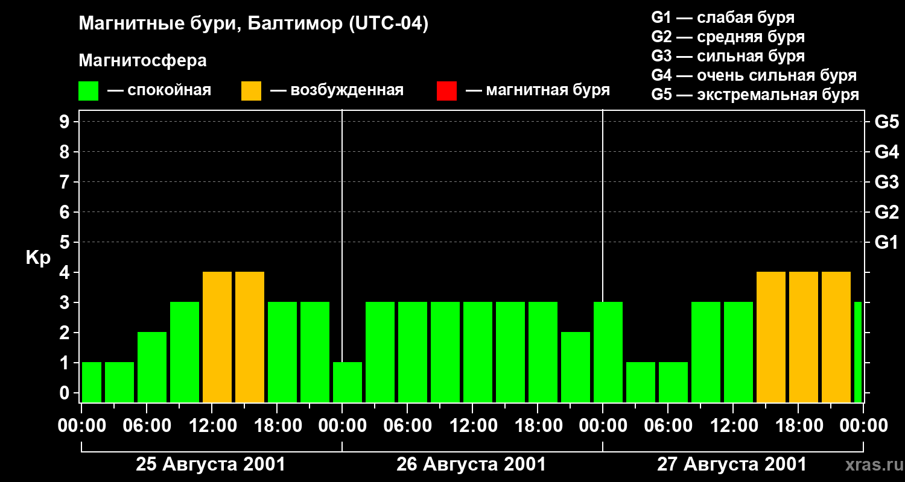Click the green 'спокойная' legend swatch
This screenshot has width=905, height=482.
point(89,91)
